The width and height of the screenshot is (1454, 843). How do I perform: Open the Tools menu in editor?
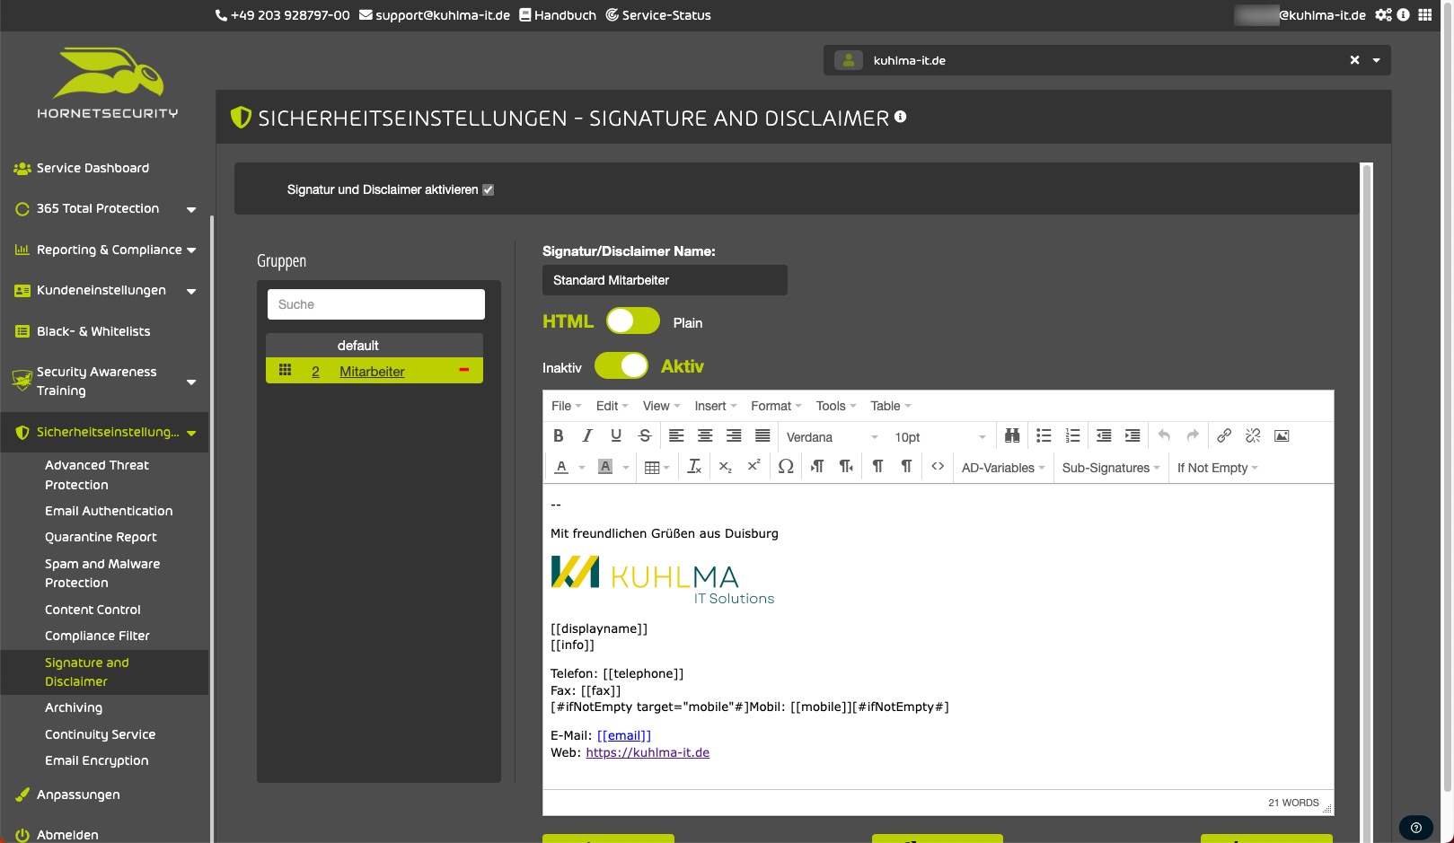coord(835,406)
